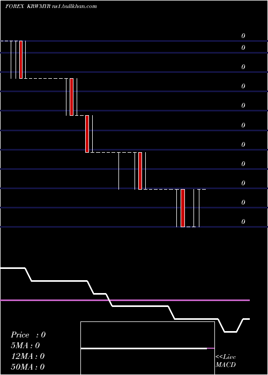Select the lowest red candlestick on the chart

183,208
